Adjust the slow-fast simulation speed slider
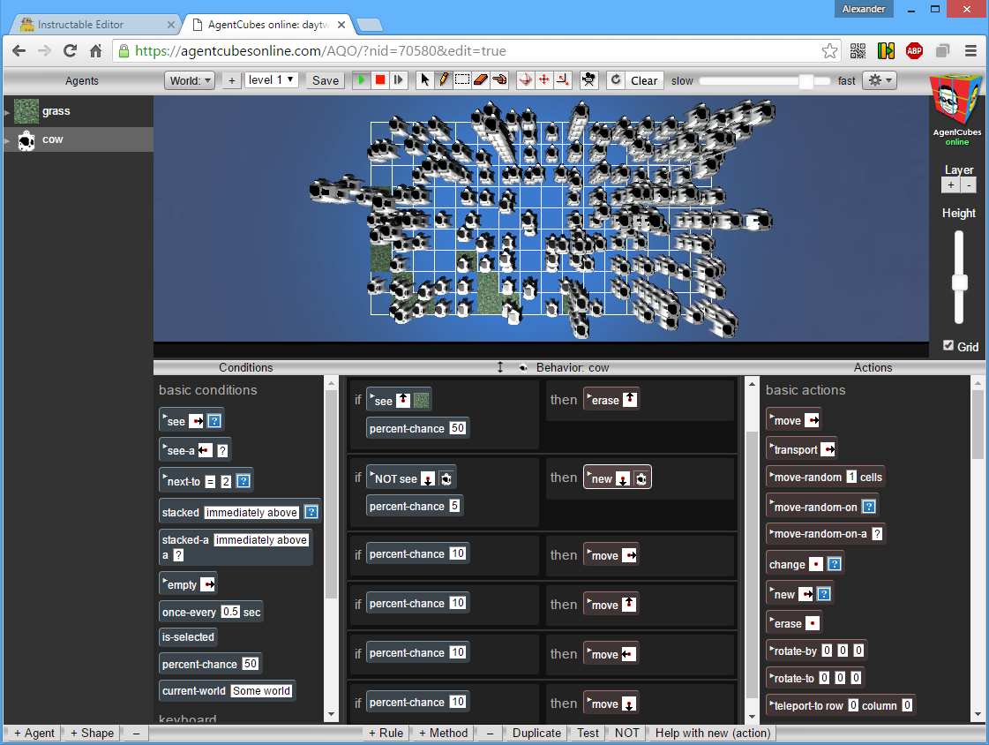Image resolution: width=989 pixels, height=745 pixels. (805, 80)
